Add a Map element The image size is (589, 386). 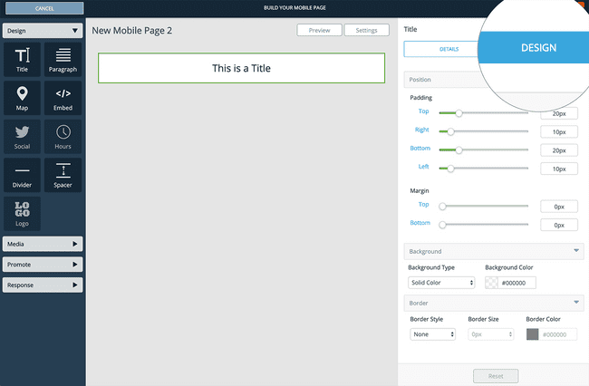pyautogui.click(x=22, y=98)
